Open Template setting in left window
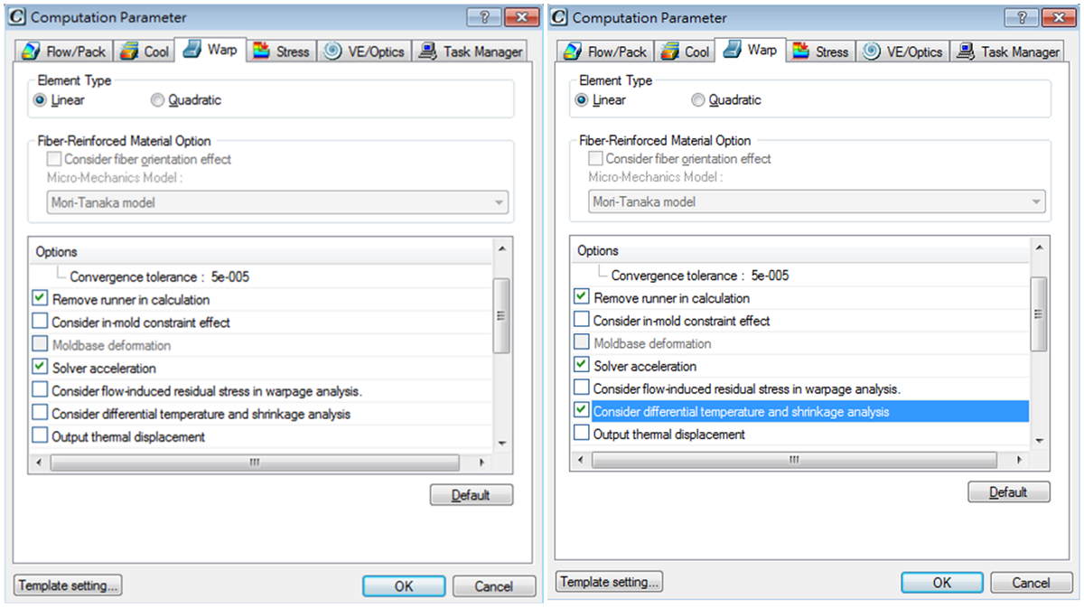This screenshot has width=1084, height=608. 68,585
